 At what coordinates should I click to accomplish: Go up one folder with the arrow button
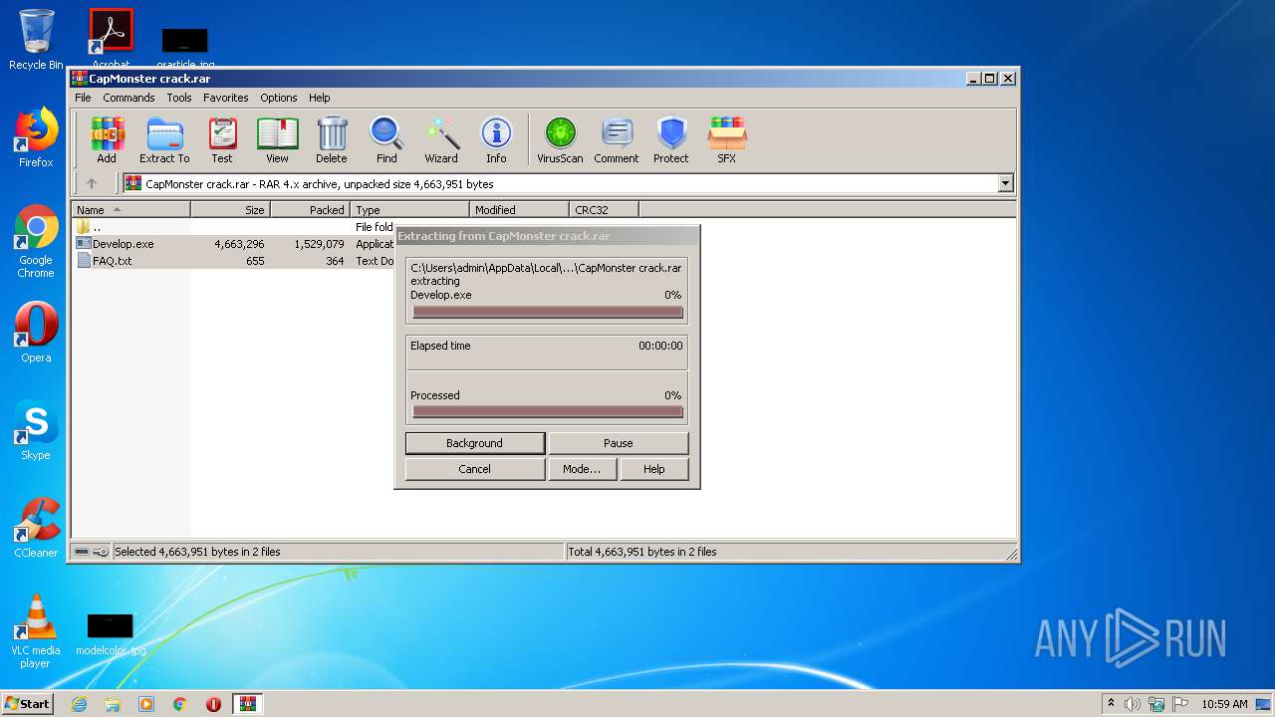(92, 183)
